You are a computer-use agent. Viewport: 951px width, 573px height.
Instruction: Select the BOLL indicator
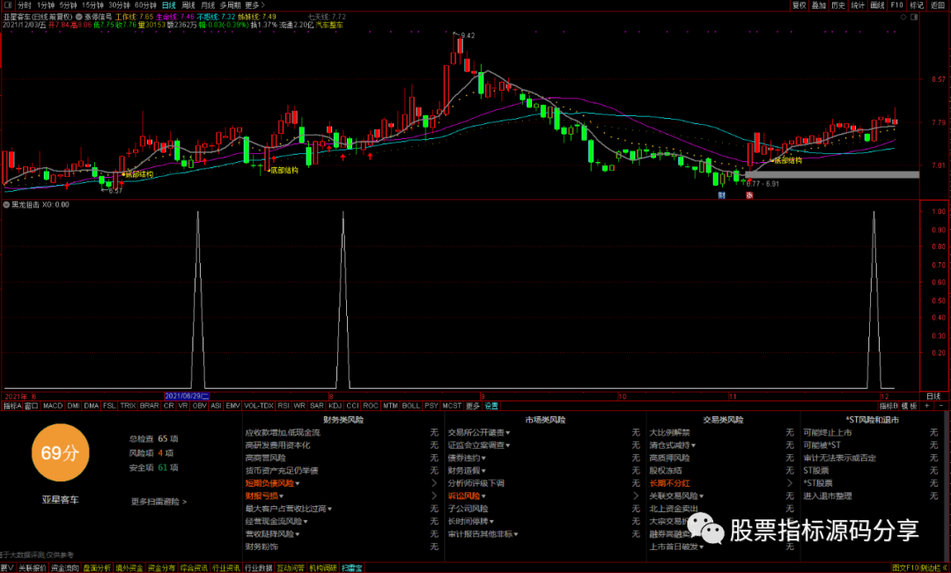tap(410, 406)
